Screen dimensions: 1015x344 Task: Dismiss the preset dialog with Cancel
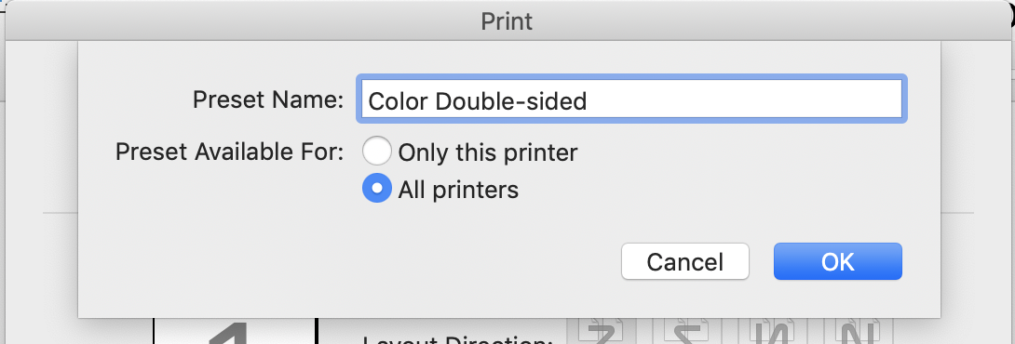click(684, 261)
